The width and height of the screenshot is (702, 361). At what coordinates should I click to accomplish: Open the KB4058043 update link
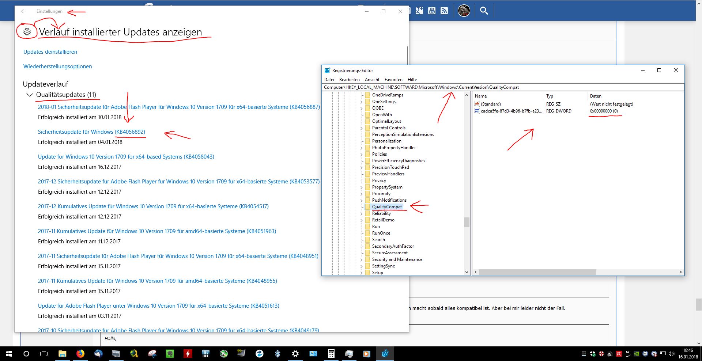(x=126, y=157)
